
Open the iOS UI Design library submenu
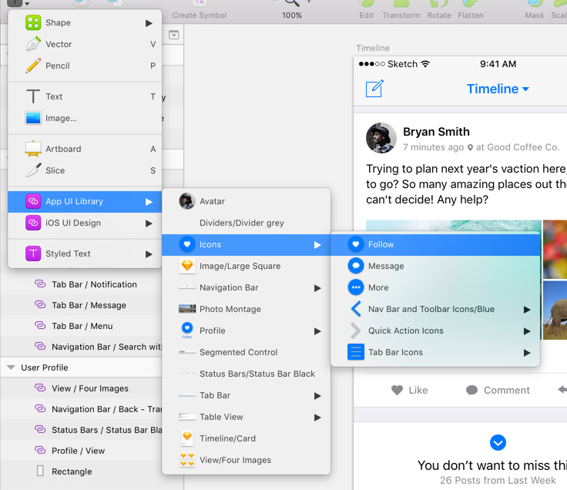point(85,223)
